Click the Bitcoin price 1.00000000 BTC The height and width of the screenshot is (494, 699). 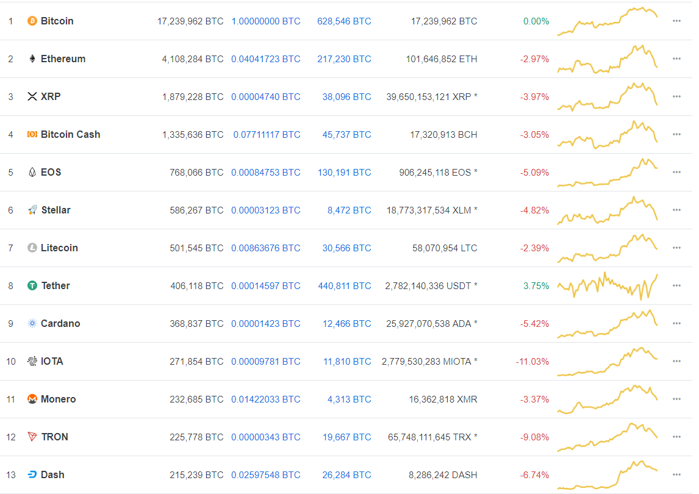[x=266, y=21]
